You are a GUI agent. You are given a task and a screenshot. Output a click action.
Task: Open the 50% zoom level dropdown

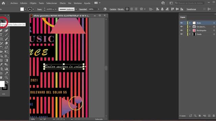(x=41, y=119)
